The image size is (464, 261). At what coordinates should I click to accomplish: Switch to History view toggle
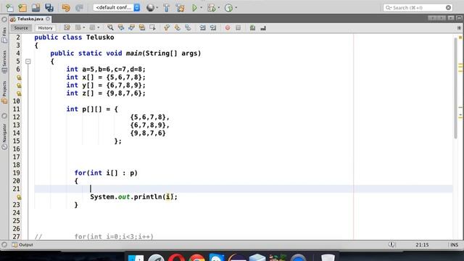pos(45,28)
